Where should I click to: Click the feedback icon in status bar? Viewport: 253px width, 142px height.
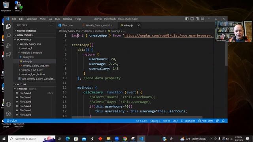217,121
